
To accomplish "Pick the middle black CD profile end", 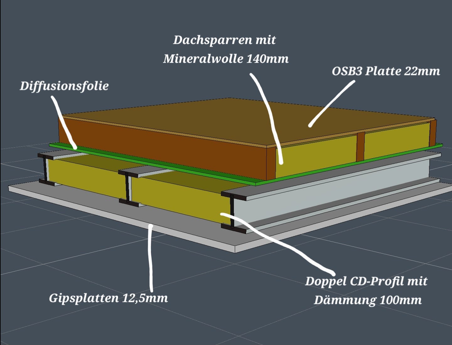I will click(129, 188).
